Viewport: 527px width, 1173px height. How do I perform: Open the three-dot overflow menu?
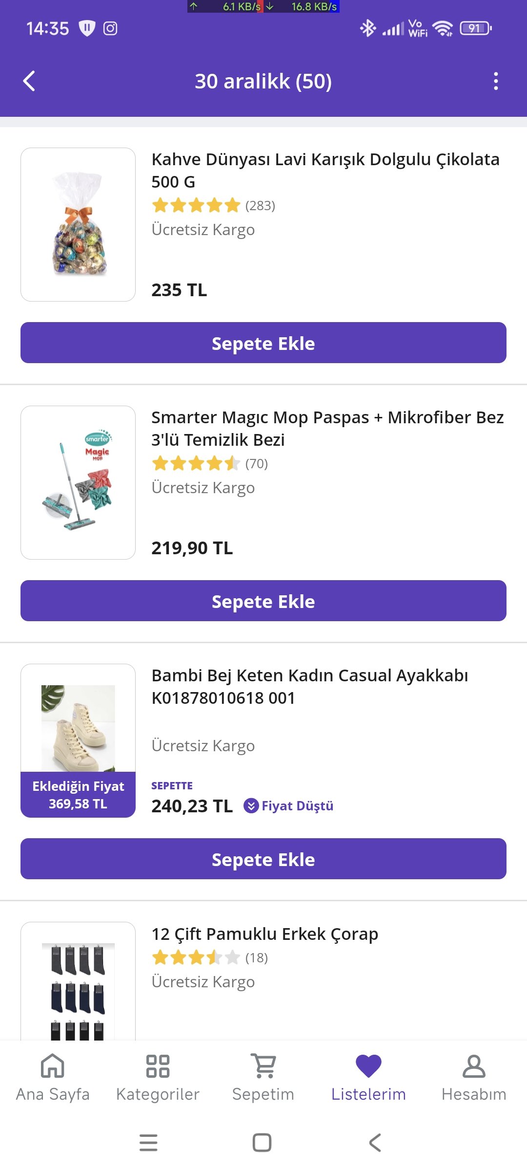coord(496,81)
